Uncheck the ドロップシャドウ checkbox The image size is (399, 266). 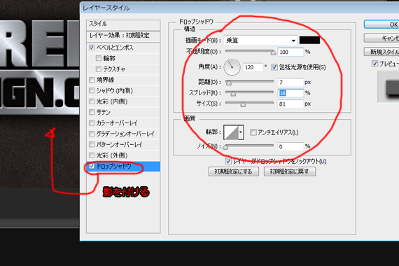[x=92, y=166]
